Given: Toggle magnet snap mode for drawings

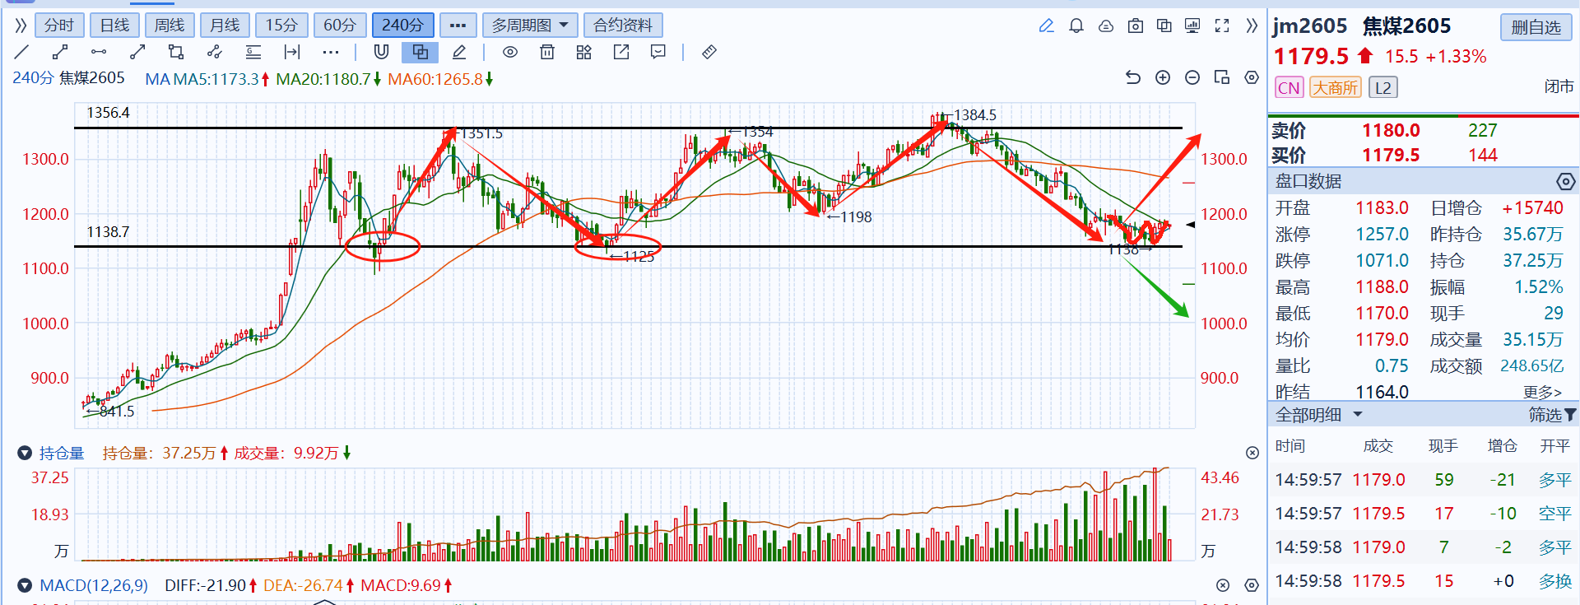Looking at the screenshot, I should pyautogui.click(x=381, y=53).
